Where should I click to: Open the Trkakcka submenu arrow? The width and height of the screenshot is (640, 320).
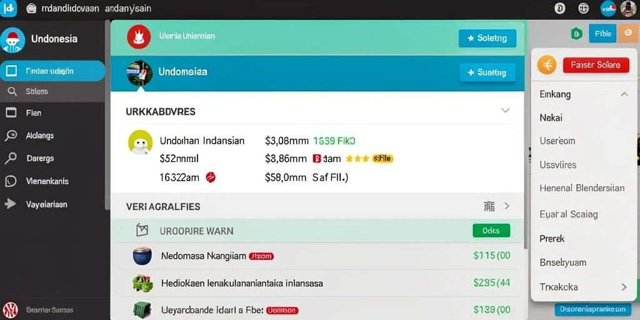pyautogui.click(x=624, y=287)
